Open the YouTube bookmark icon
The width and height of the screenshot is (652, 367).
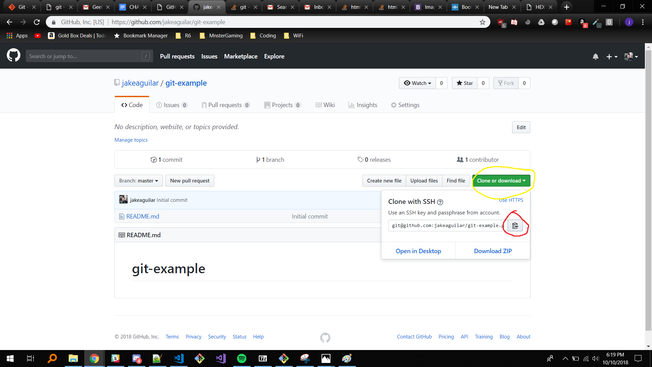click(38, 36)
